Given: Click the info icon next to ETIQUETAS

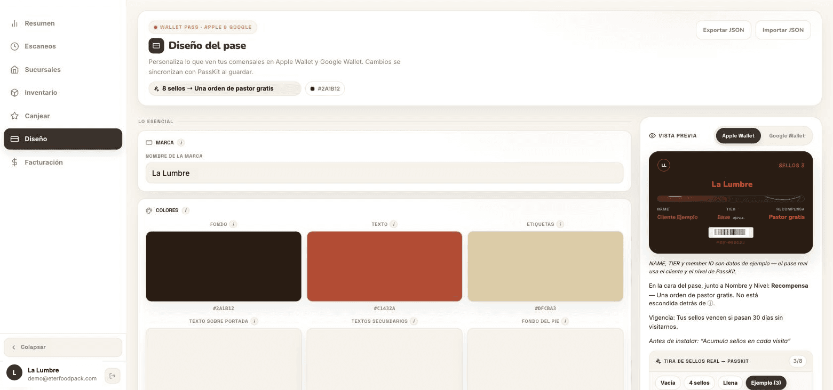Looking at the screenshot, I should point(560,224).
